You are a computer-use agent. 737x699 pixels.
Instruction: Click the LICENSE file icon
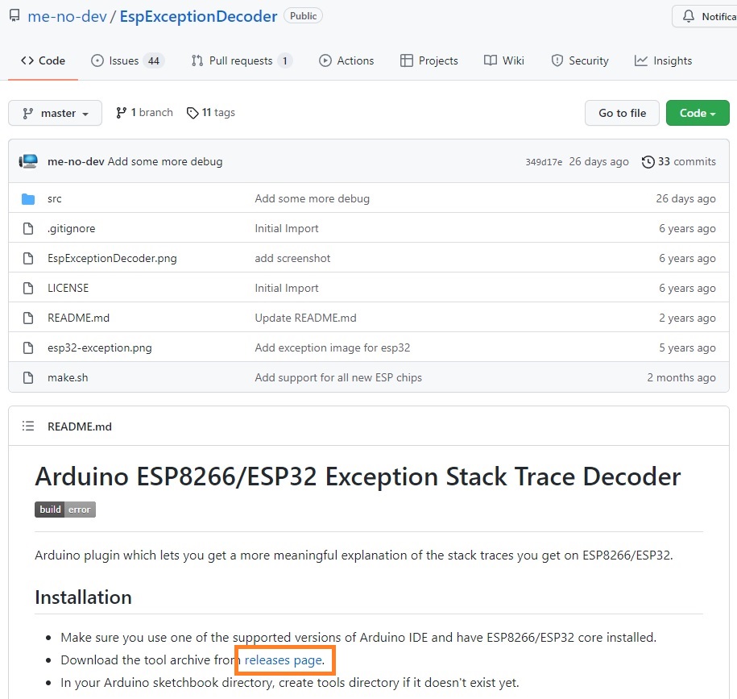click(x=28, y=288)
